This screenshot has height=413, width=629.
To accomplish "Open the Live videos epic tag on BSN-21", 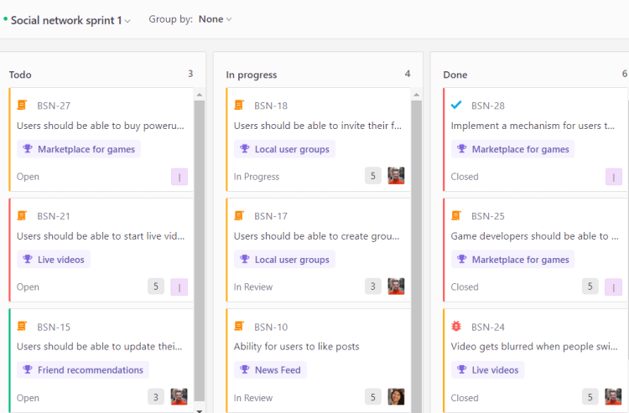I will point(54,260).
